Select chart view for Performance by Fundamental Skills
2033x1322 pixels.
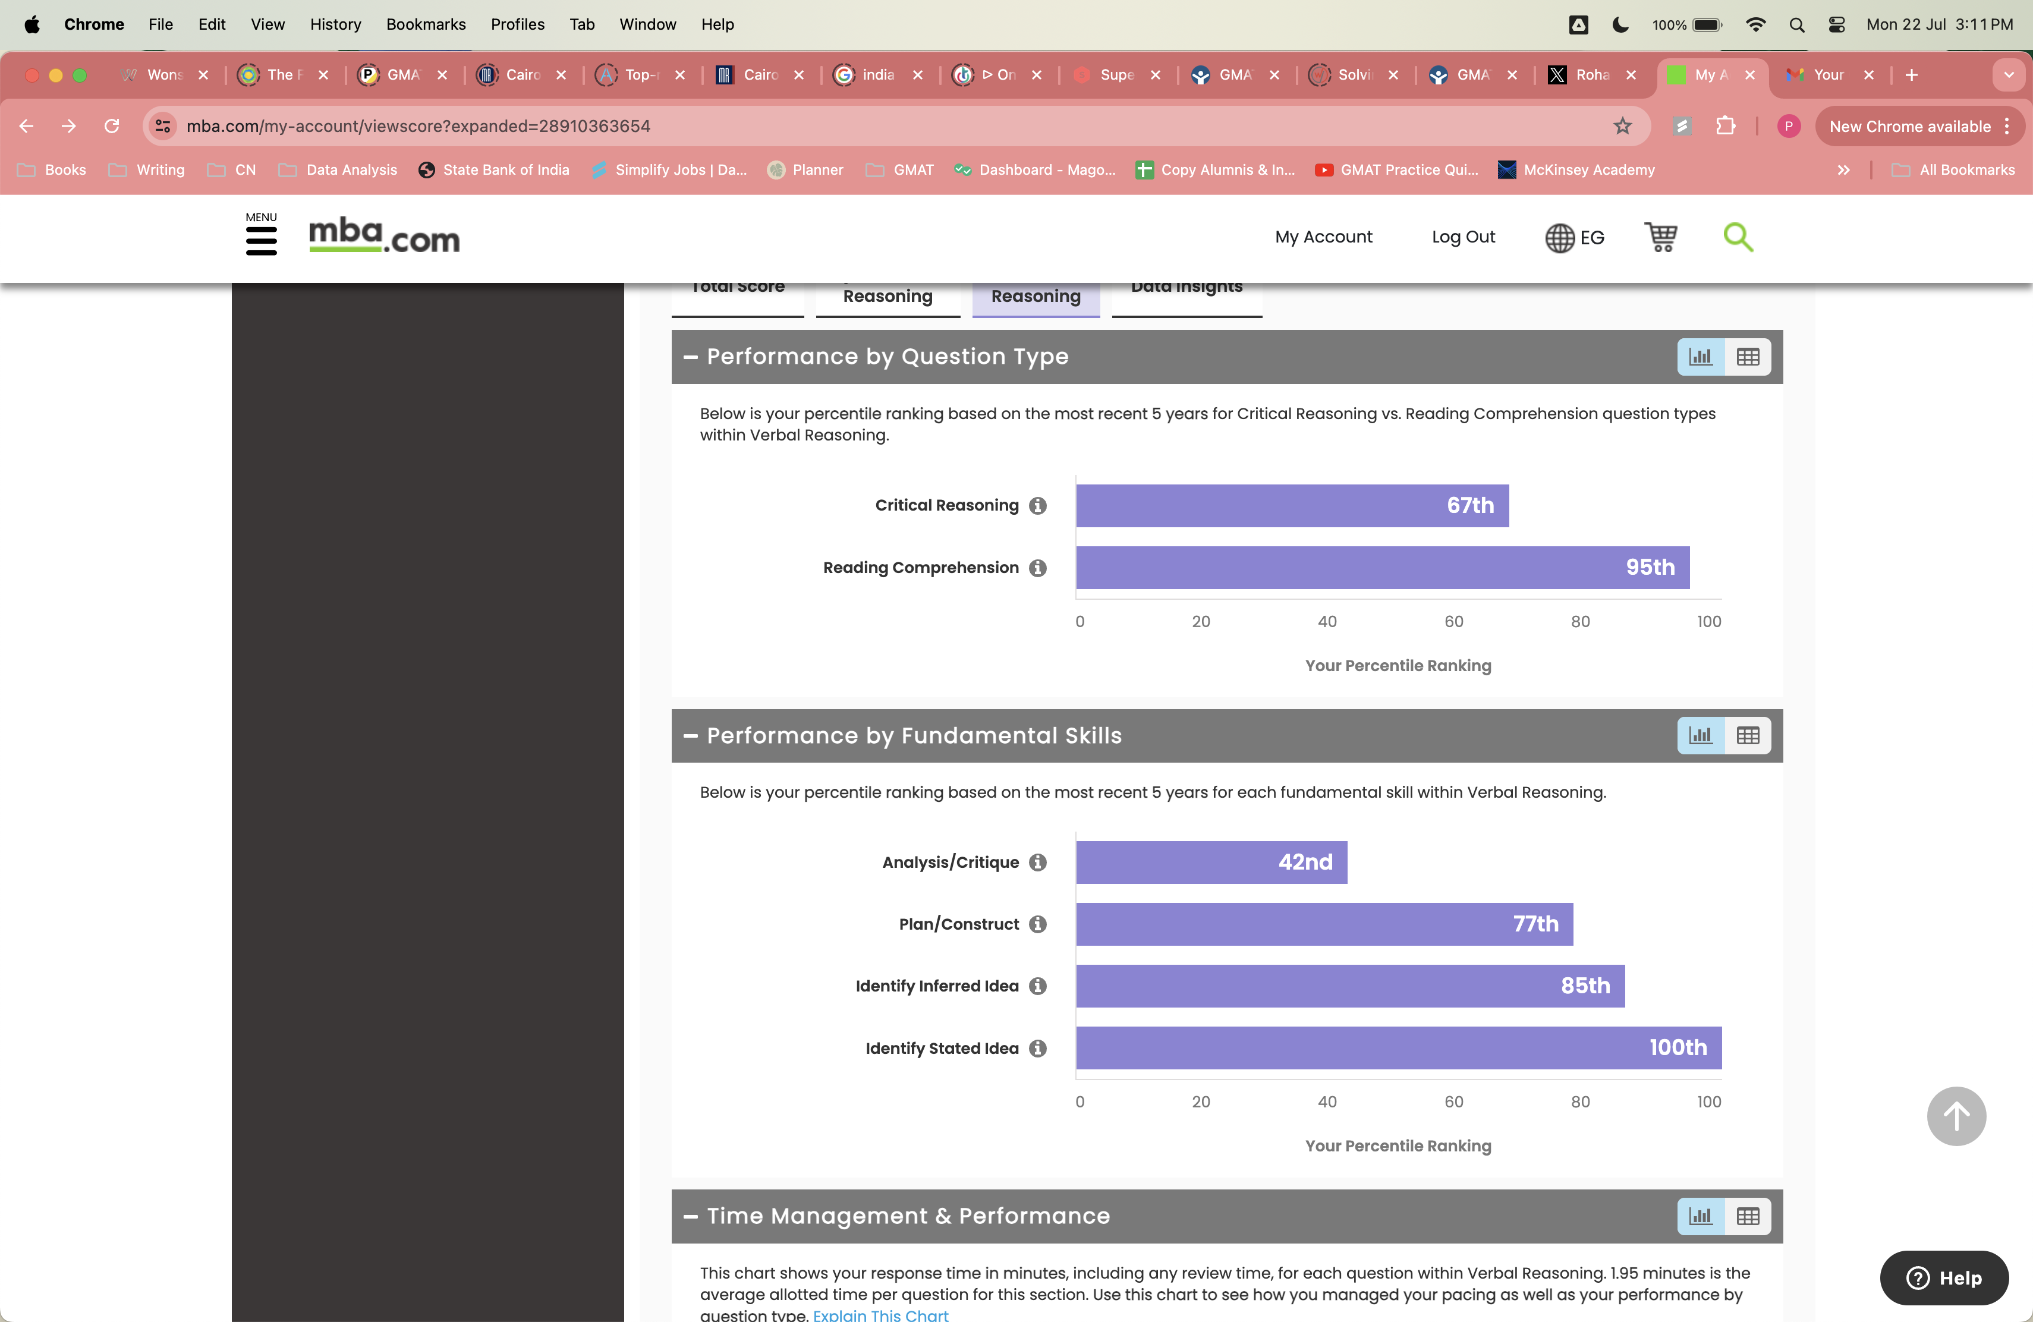[1700, 735]
